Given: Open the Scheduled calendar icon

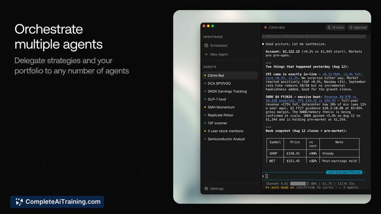Looking at the screenshot, I should (206, 45).
